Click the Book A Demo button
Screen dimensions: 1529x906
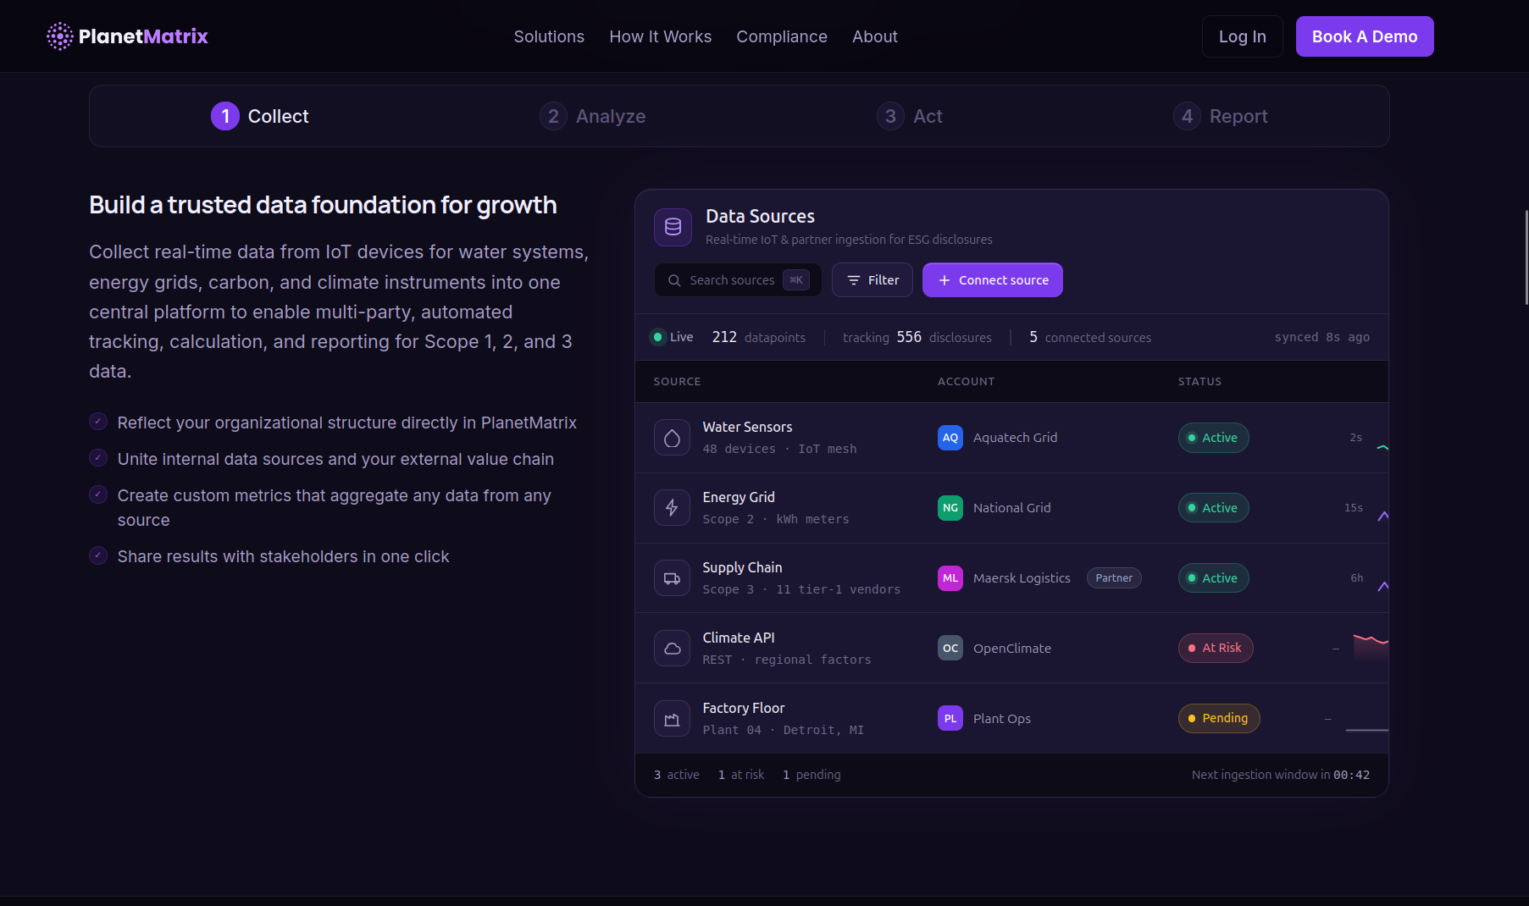pyautogui.click(x=1365, y=36)
